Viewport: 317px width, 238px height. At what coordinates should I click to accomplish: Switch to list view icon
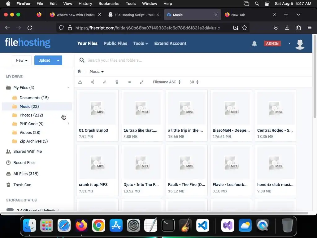click(x=129, y=82)
